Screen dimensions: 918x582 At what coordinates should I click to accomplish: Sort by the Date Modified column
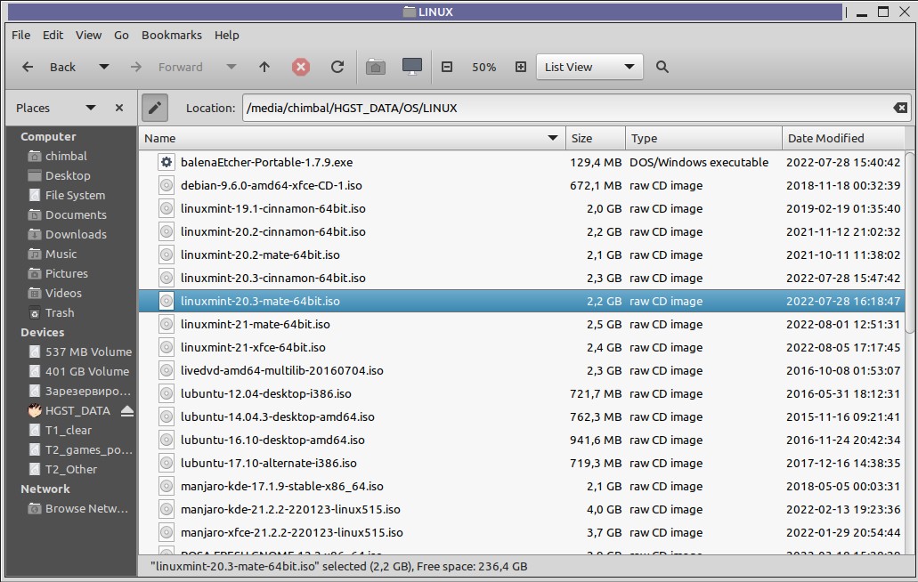coord(843,138)
